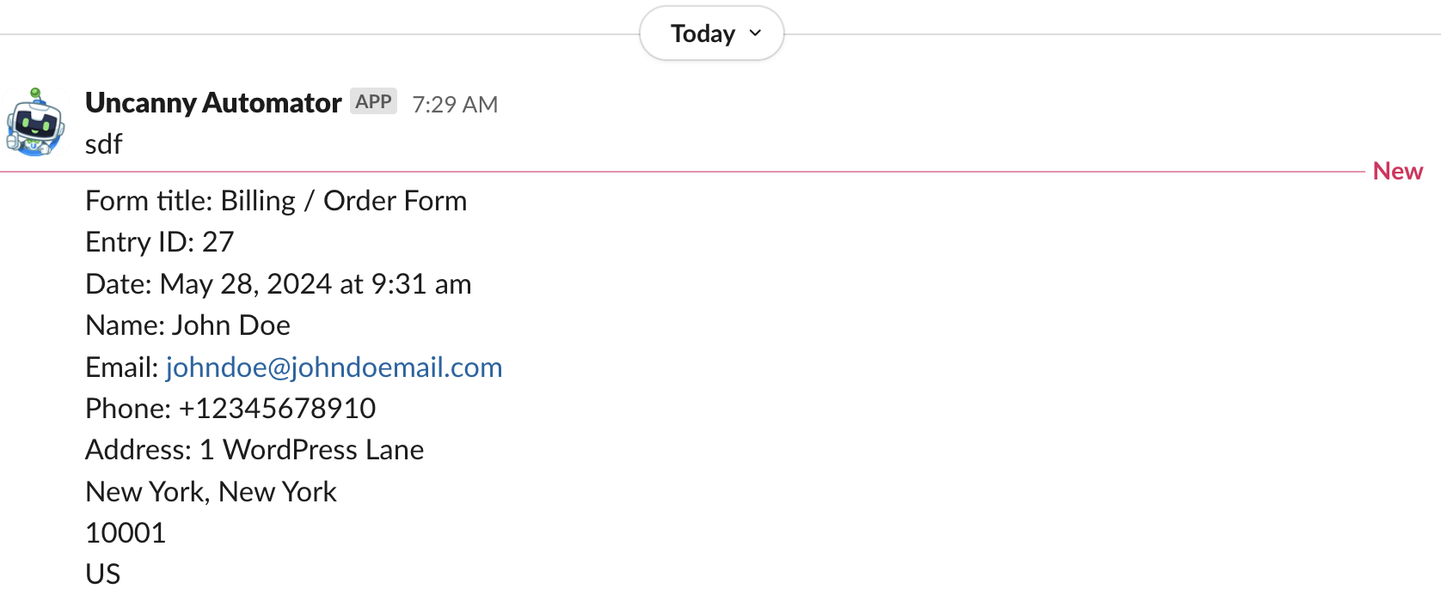Click the red unread divider line
Viewport: 1441px width, 601px height.
tap(688, 172)
